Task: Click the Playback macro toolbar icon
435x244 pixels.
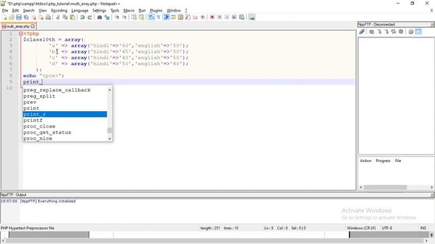Action: (x=226, y=18)
